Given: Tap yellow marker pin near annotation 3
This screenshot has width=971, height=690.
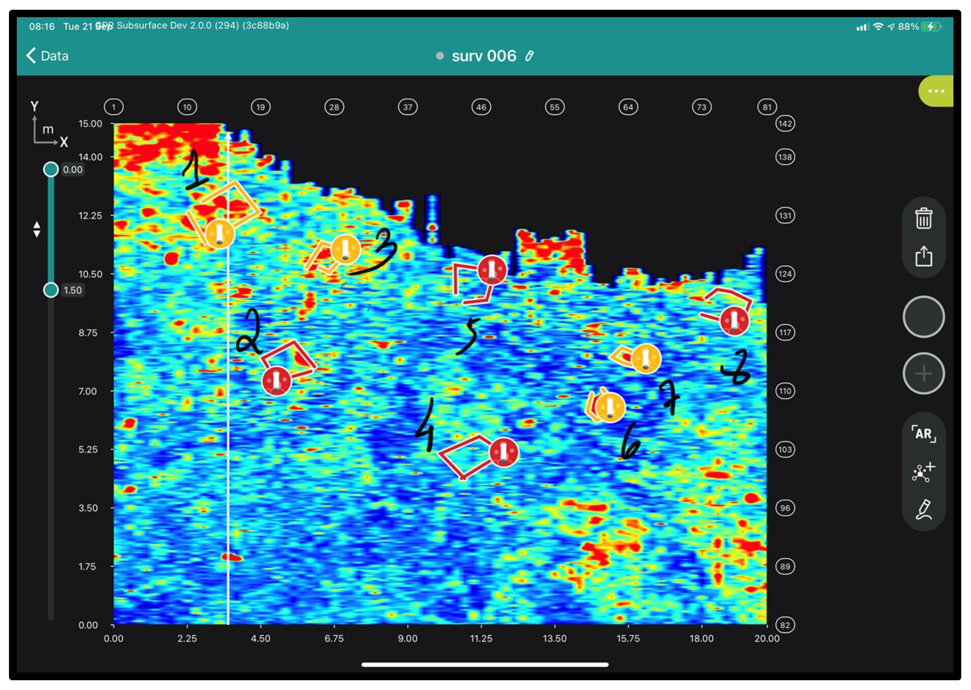Looking at the screenshot, I should [345, 250].
